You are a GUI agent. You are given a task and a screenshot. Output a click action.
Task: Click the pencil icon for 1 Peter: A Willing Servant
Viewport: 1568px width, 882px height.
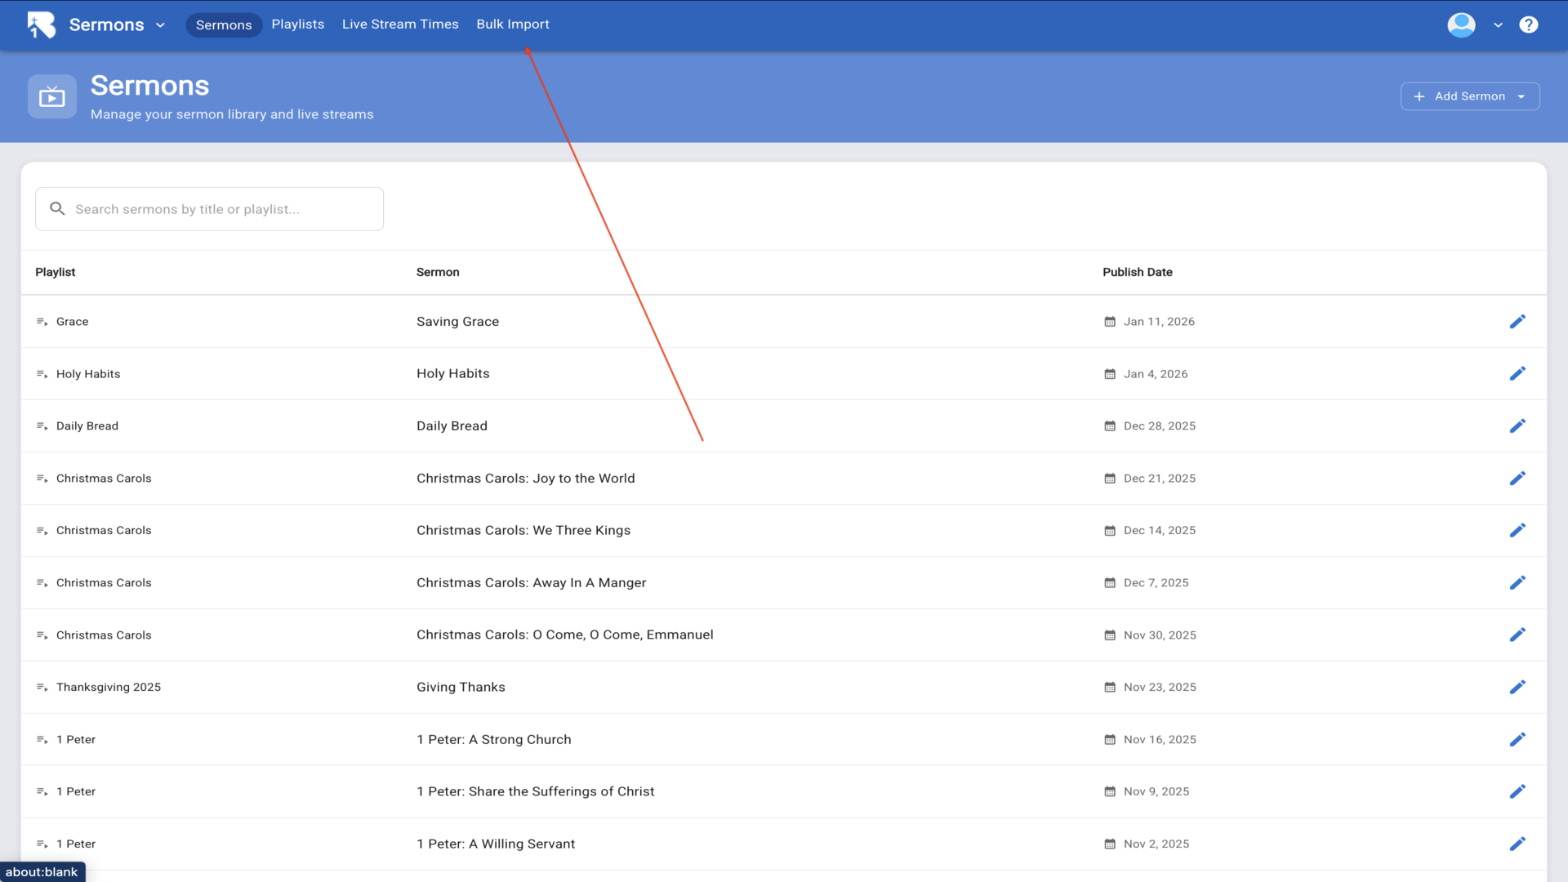1517,844
